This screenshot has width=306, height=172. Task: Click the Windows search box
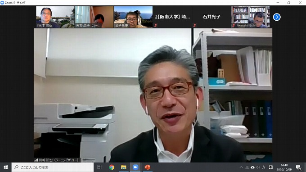click(x=53, y=167)
